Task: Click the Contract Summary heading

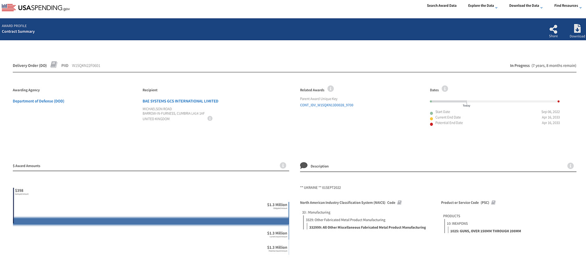Action: 18,31
